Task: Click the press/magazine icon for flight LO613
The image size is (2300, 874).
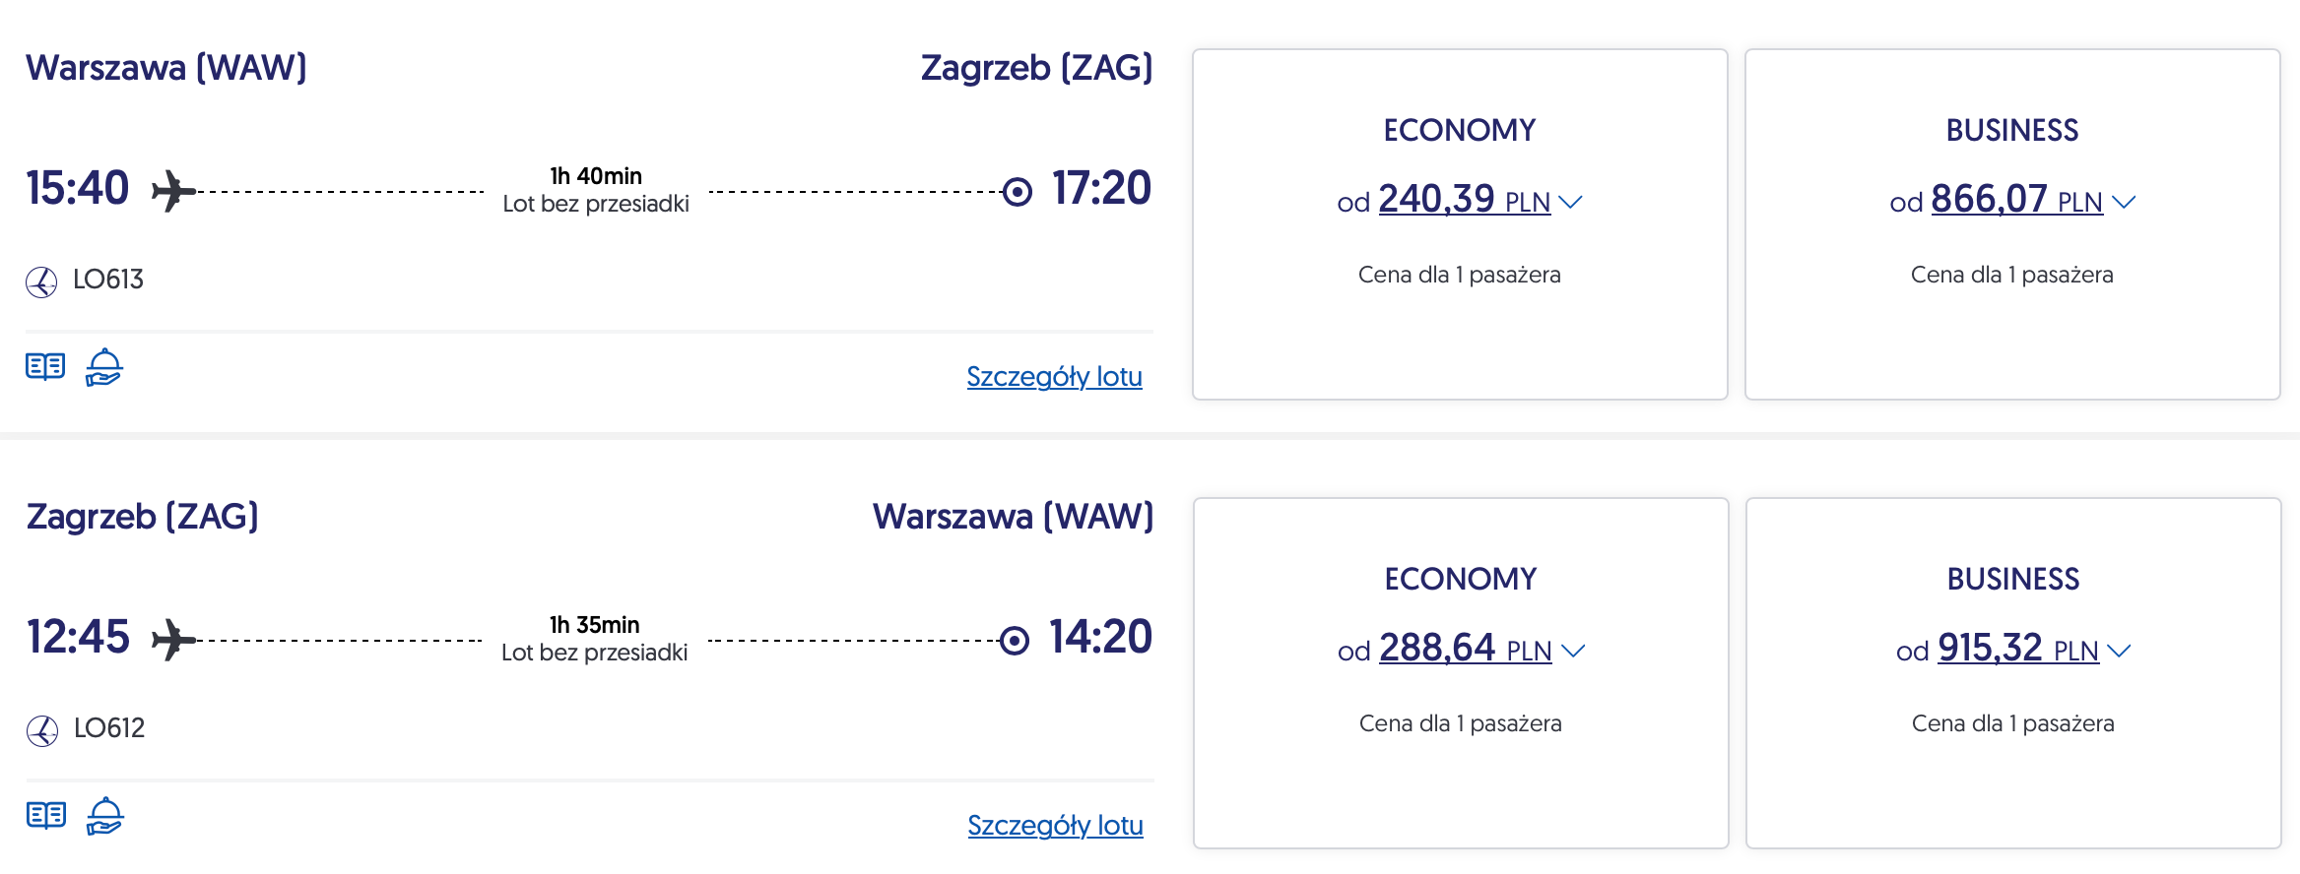Action: 45,367
